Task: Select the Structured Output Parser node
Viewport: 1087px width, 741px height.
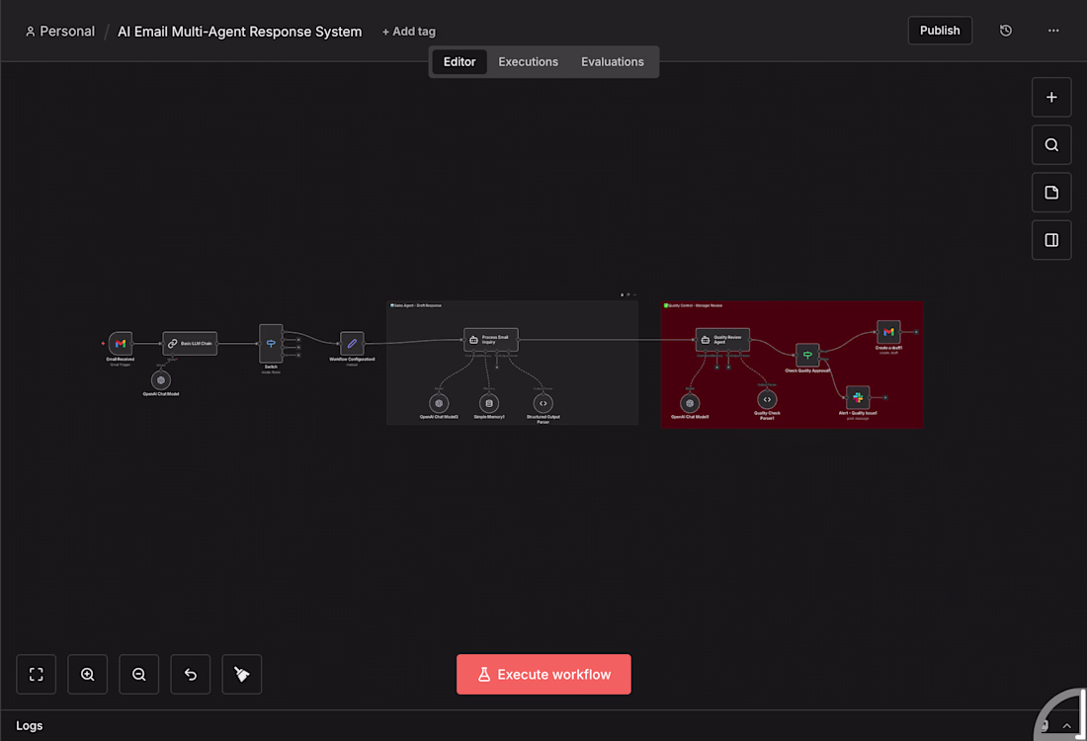Action: [x=543, y=403]
